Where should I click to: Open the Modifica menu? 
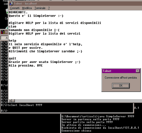click(27, 8)
